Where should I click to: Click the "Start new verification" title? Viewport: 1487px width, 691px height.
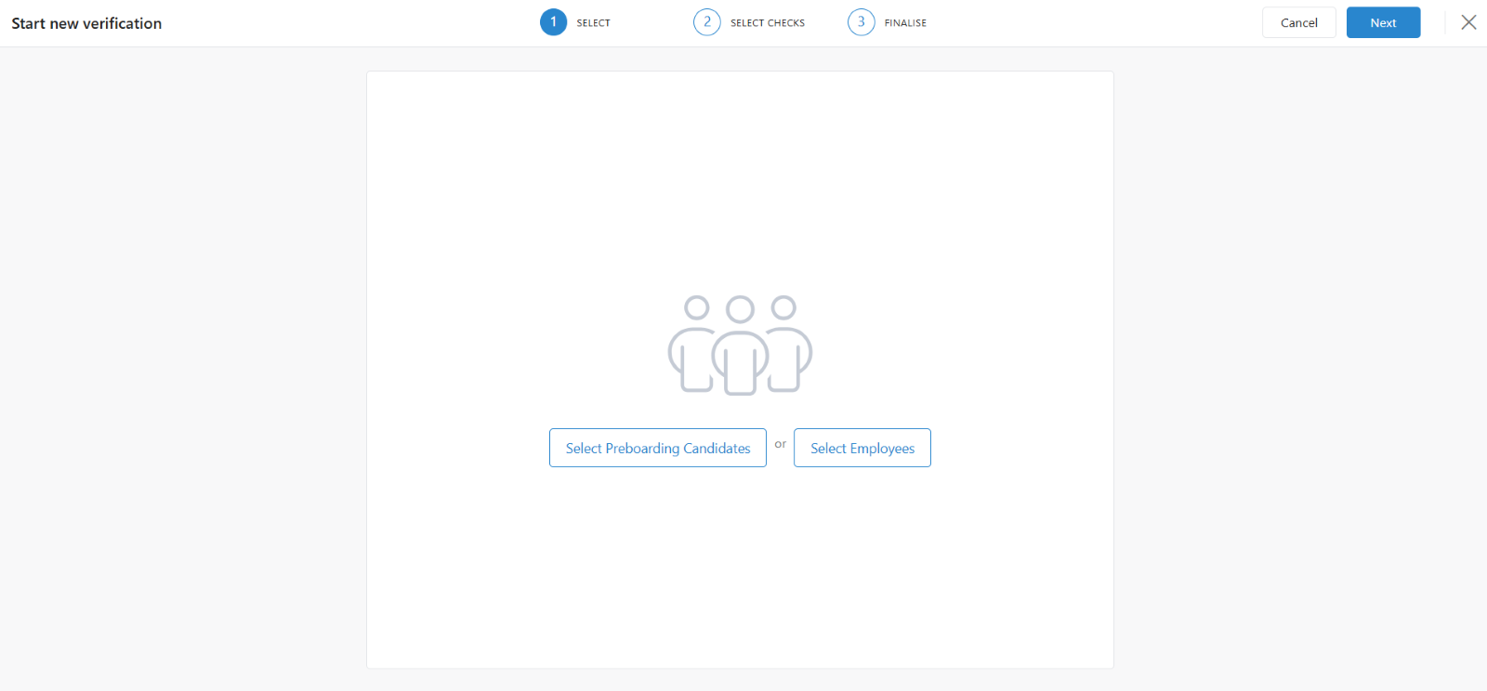click(86, 23)
